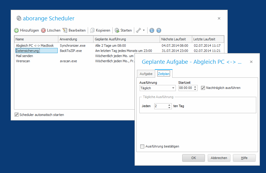Decrease Jeden day interval down arrow
This screenshot has width=266, height=173.
[169, 107]
